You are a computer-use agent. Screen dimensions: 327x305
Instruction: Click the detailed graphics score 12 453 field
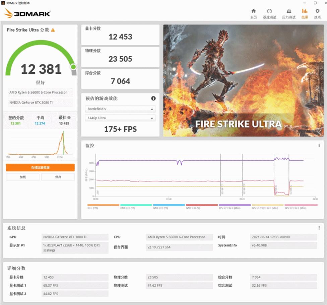point(75,277)
